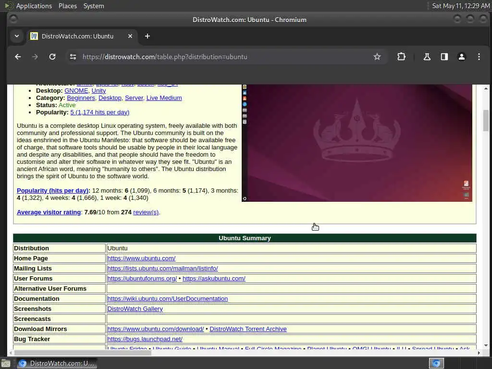This screenshot has width=492, height=369.
Task: Click the horizontal scrollbar thumb
Action: [x=83, y=353]
